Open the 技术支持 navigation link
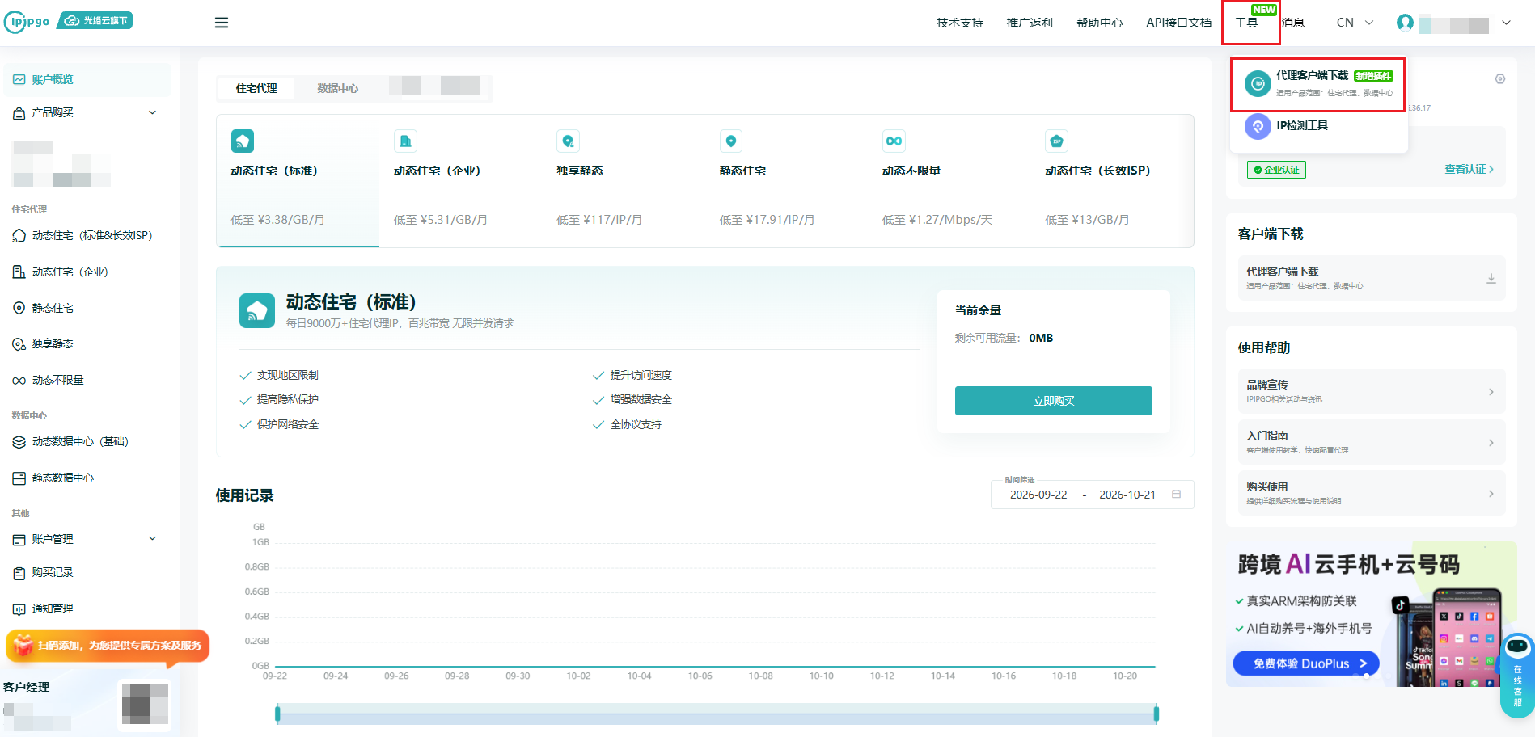This screenshot has height=737, width=1535. pos(960,23)
